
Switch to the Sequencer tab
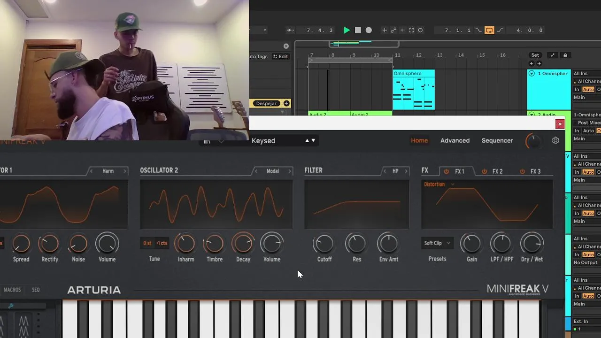tap(497, 140)
